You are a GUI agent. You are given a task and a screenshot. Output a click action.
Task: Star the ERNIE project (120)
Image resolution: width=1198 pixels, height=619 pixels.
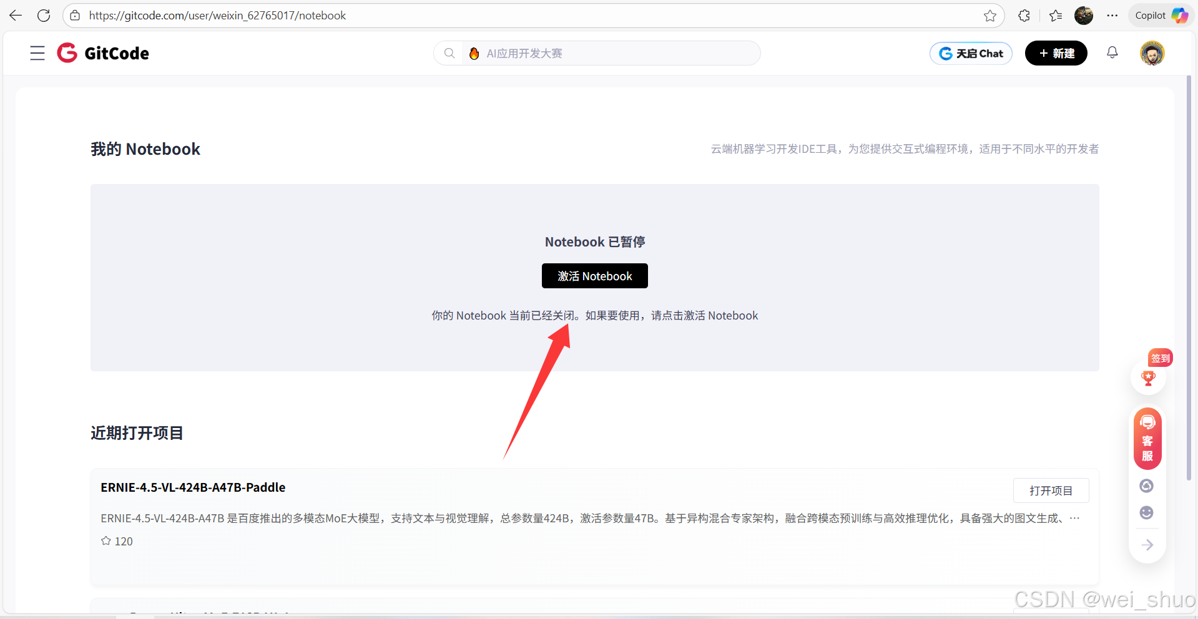click(117, 541)
